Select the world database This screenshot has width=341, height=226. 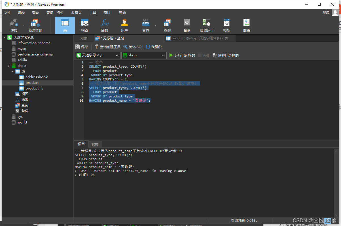click(x=22, y=122)
